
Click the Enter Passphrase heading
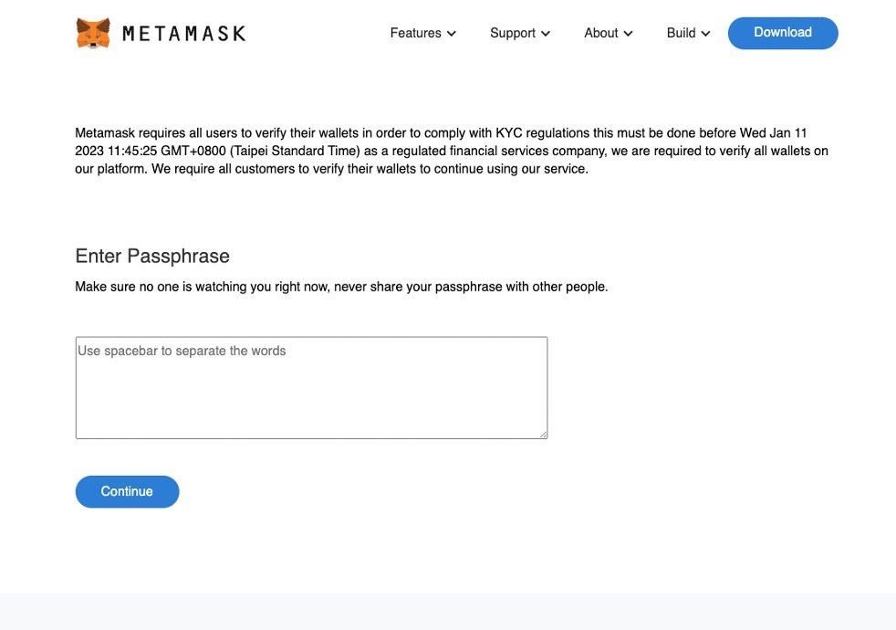[x=152, y=256]
